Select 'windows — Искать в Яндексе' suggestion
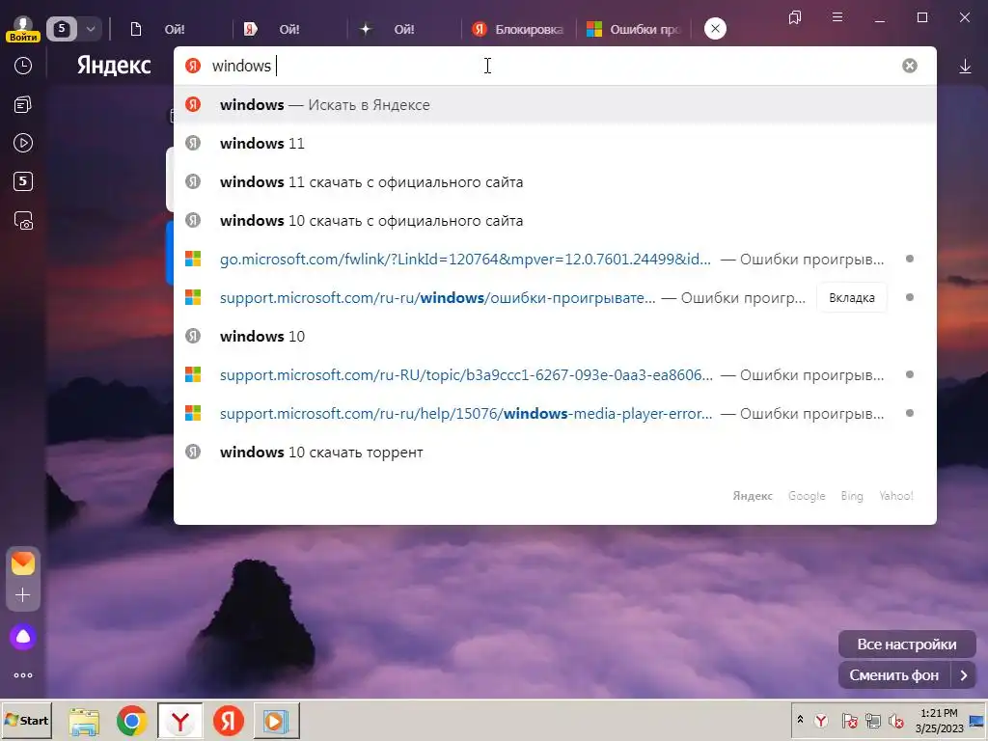The image size is (988, 741). pyautogui.click(x=555, y=104)
